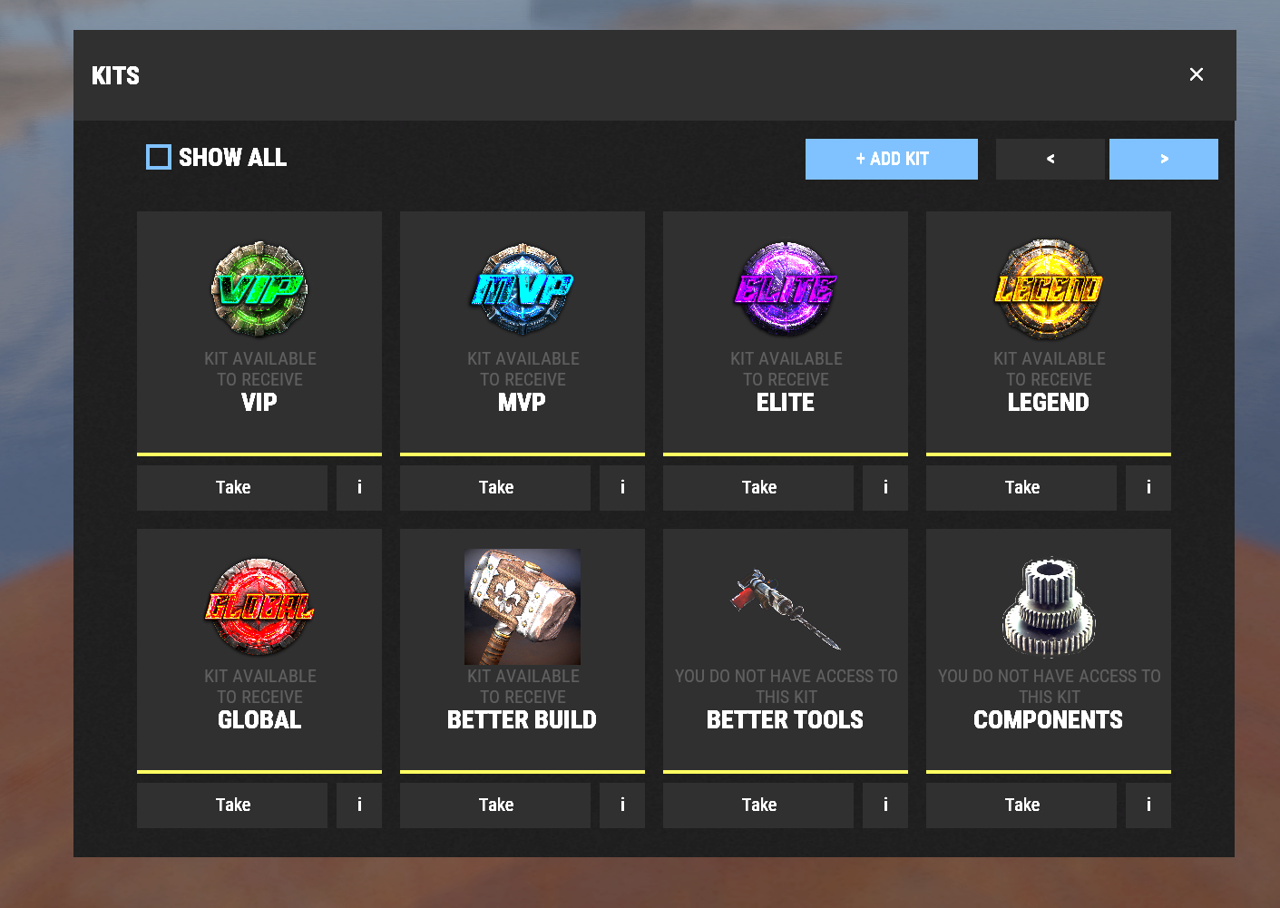Click the green VIP kit badge icon

(x=259, y=289)
